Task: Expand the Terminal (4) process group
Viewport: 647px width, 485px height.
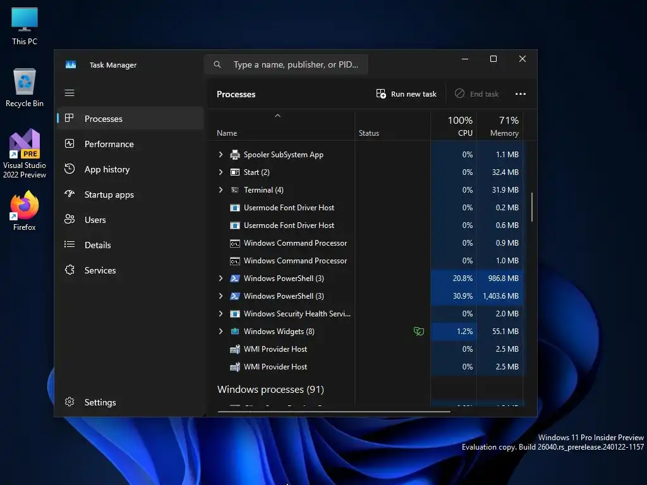Action: tap(221, 190)
